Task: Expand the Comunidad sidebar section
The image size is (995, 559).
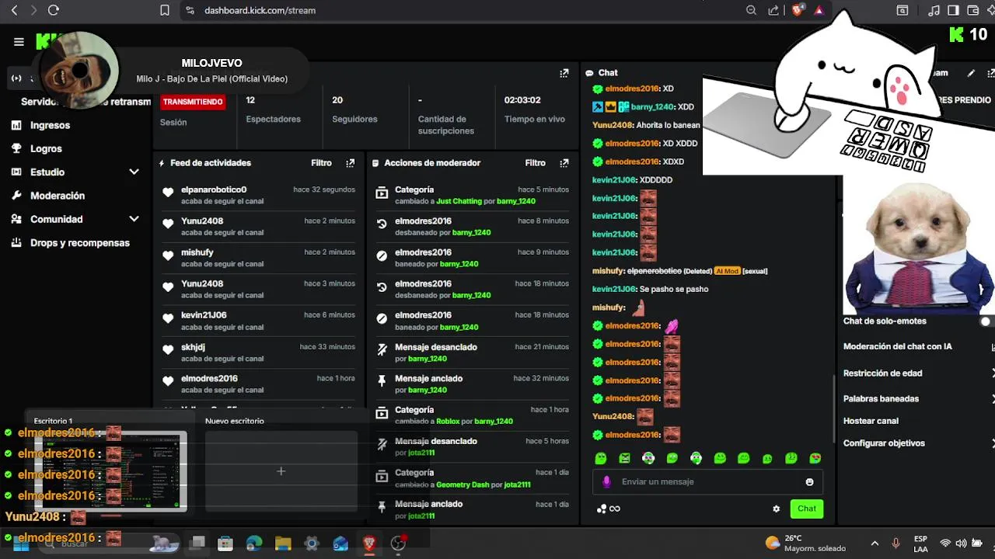Action: (x=134, y=220)
